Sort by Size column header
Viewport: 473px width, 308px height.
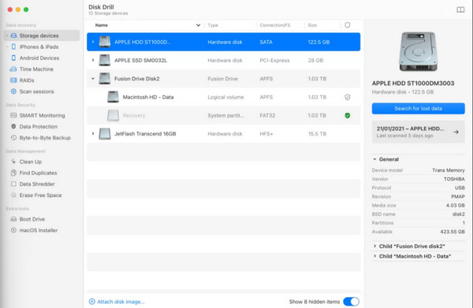coord(312,25)
